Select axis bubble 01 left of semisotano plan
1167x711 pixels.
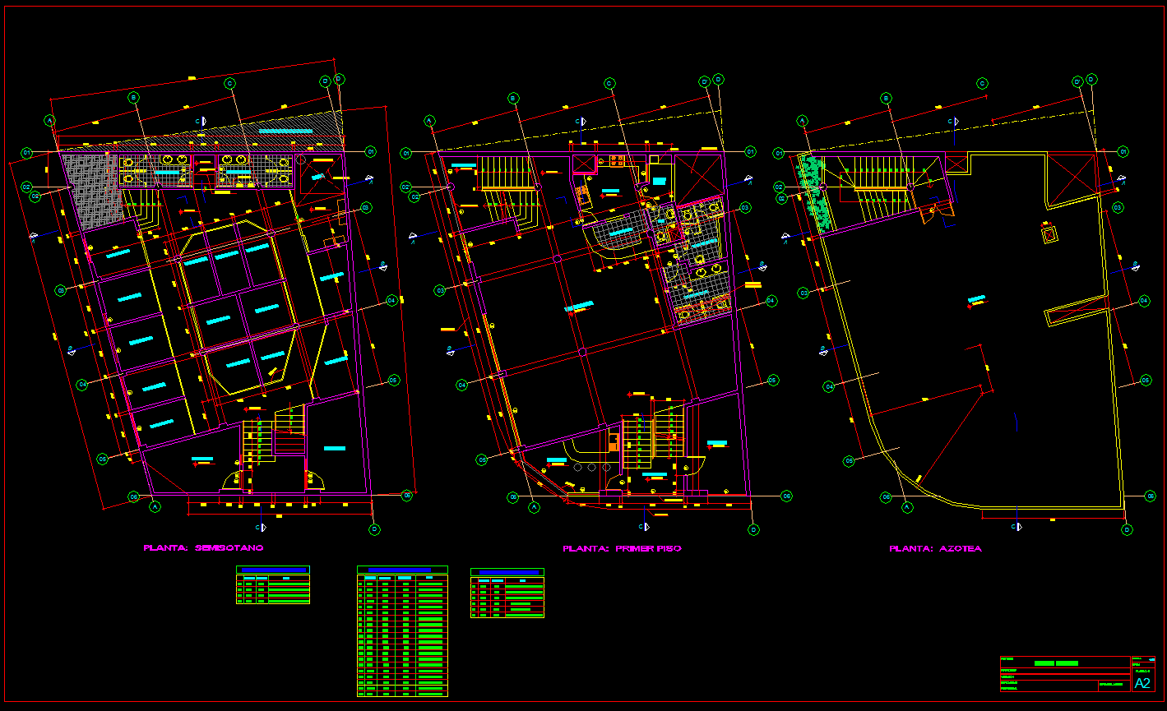click(x=25, y=152)
